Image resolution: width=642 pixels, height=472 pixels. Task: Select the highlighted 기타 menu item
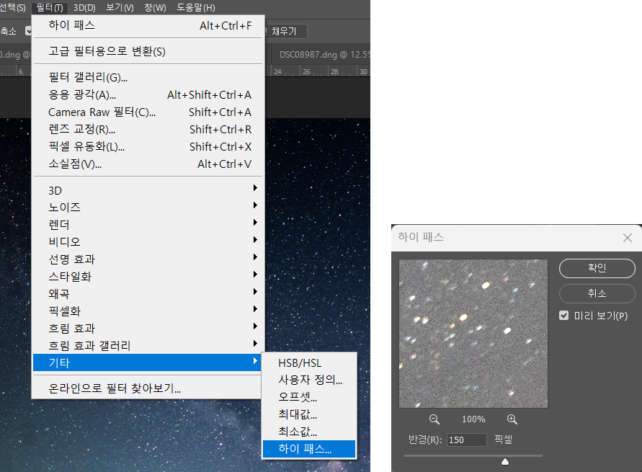point(147,362)
